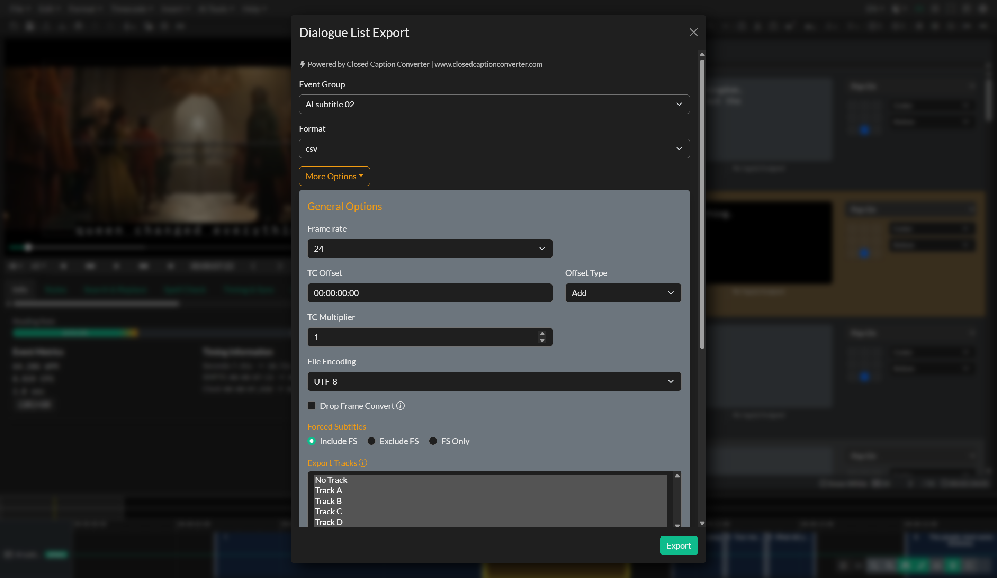Open the File Encoding dropdown
The height and width of the screenshot is (578, 997).
coord(494,381)
